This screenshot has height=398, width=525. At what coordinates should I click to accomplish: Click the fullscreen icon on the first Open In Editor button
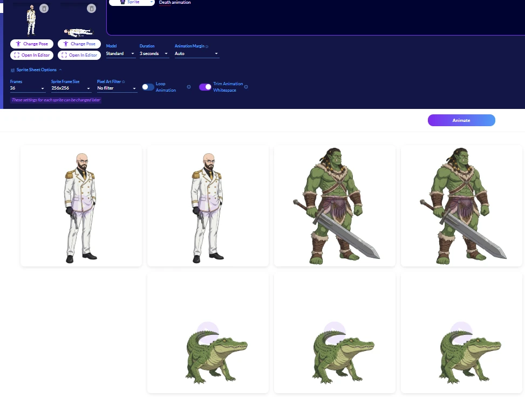(x=17, y=55)
